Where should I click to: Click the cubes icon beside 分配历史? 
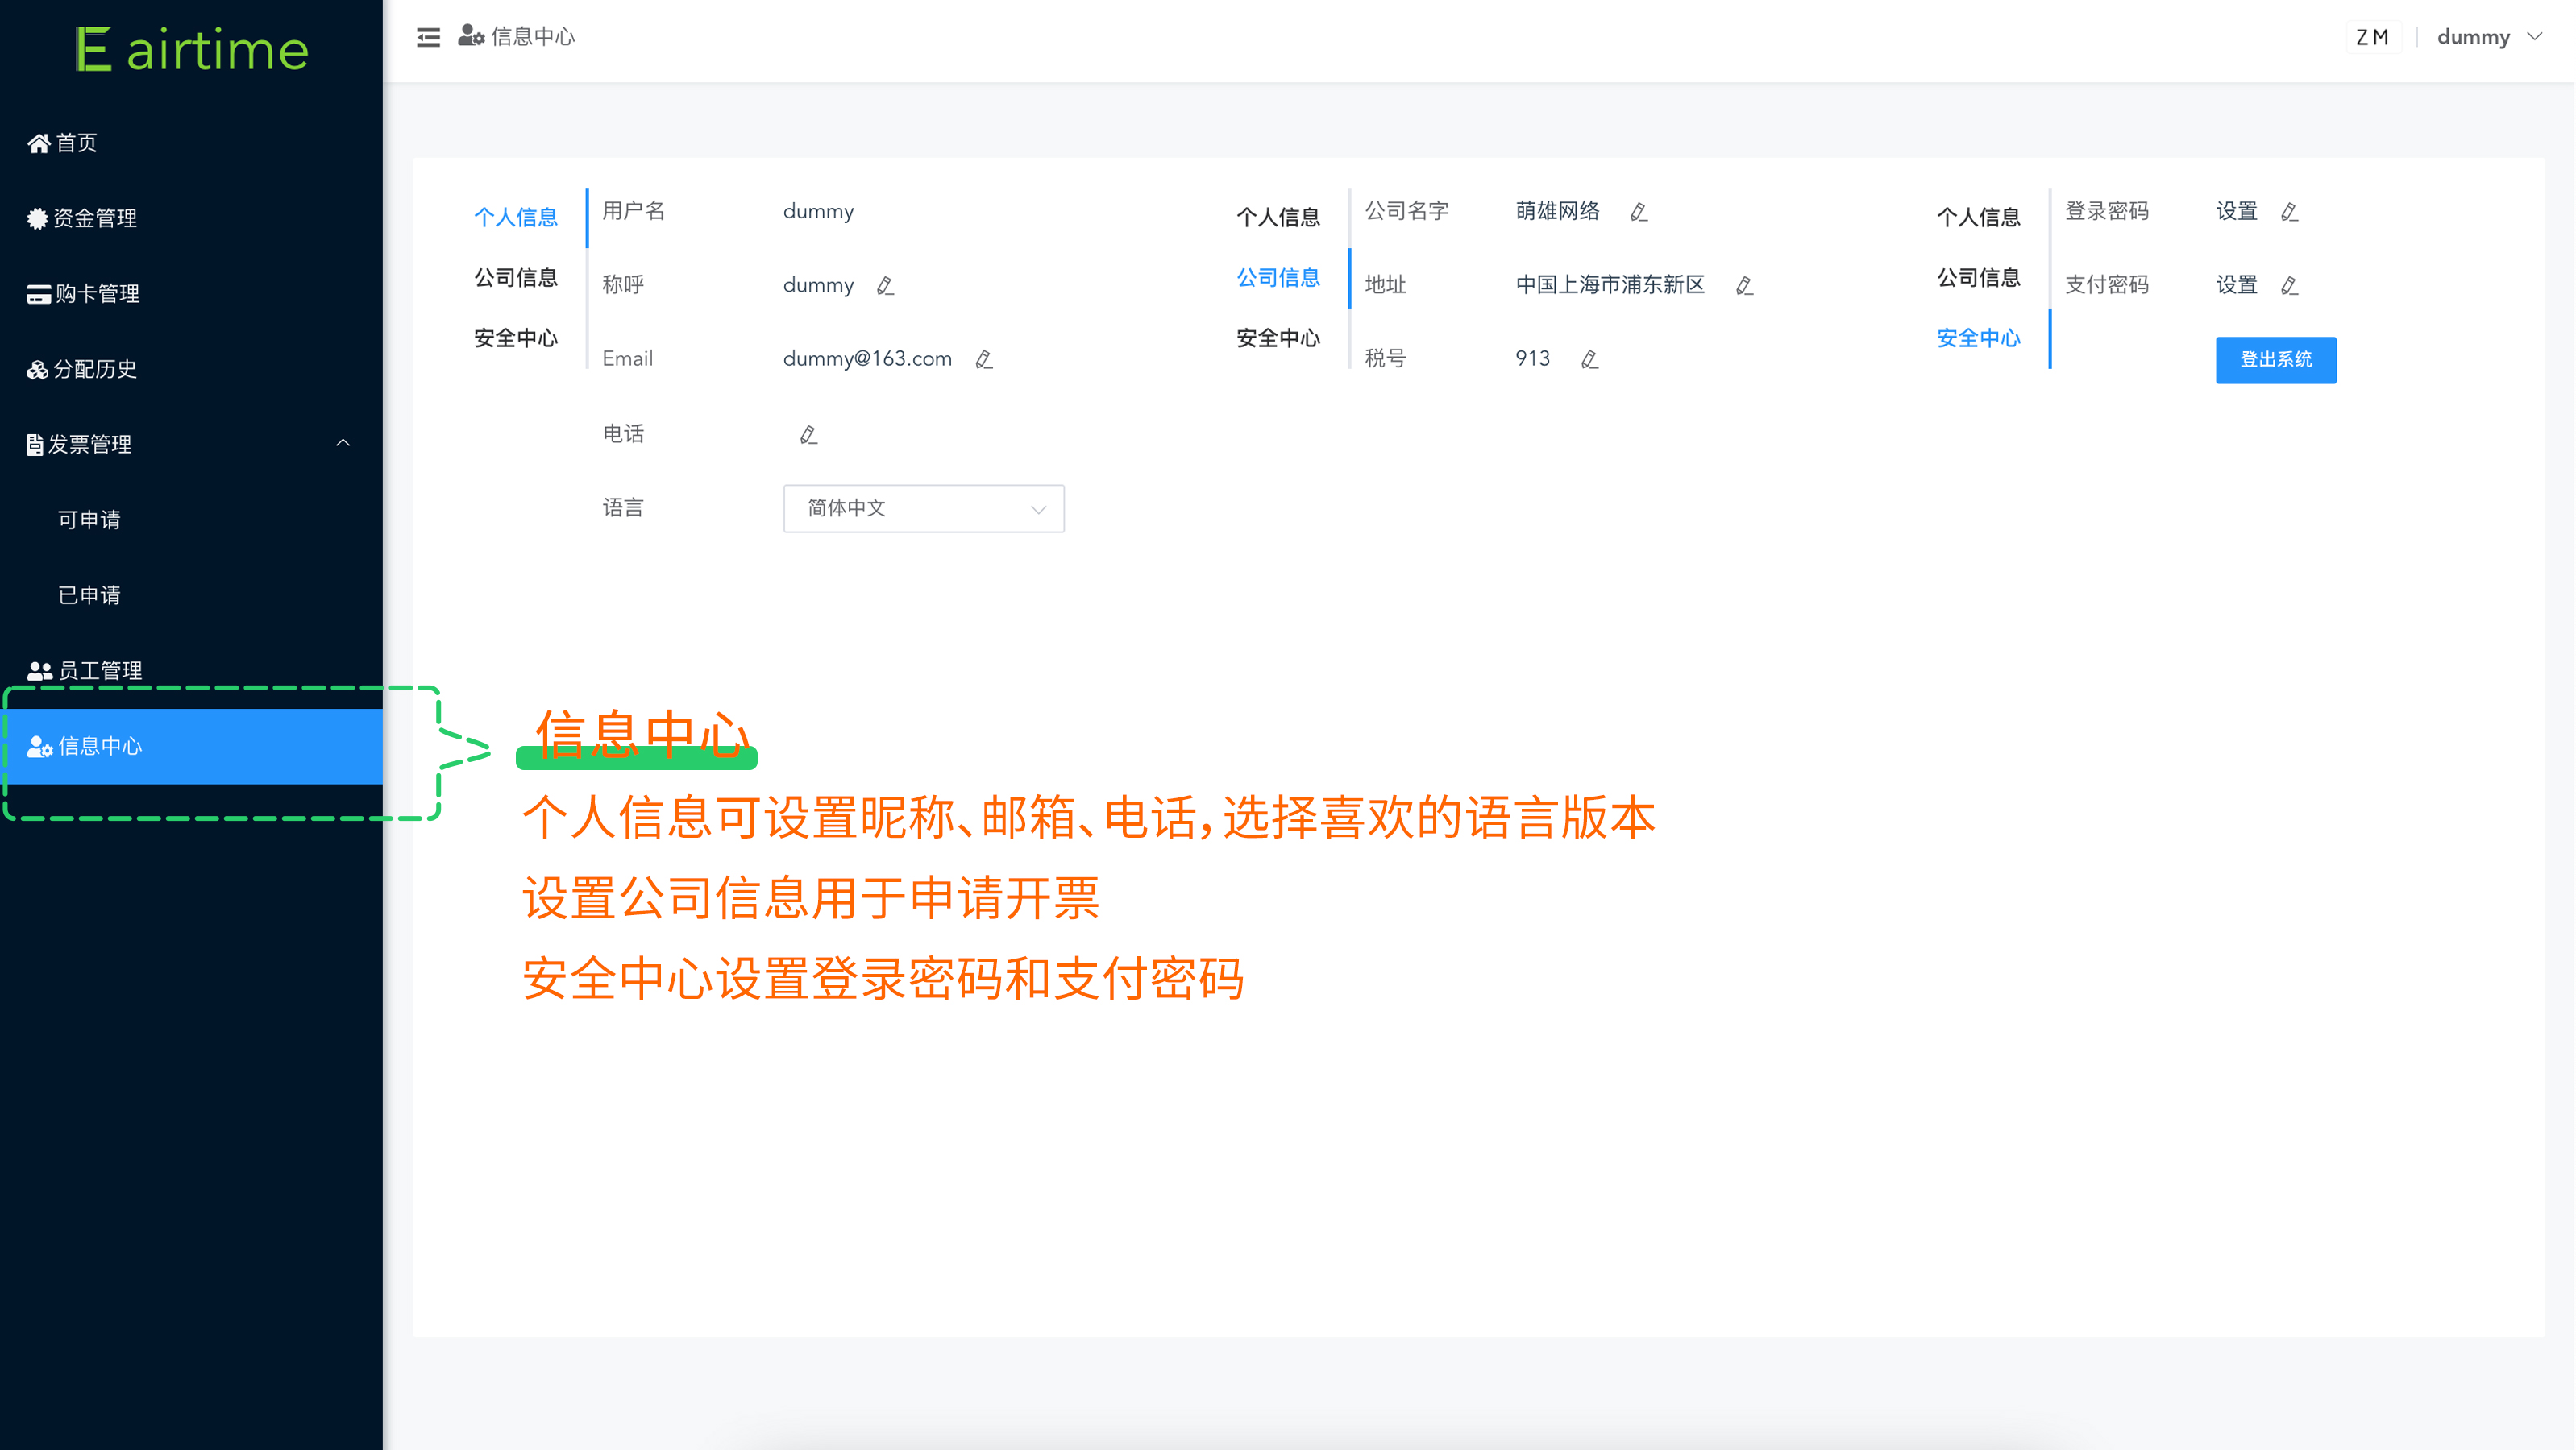pyautogui.click(x=38, y=370)
